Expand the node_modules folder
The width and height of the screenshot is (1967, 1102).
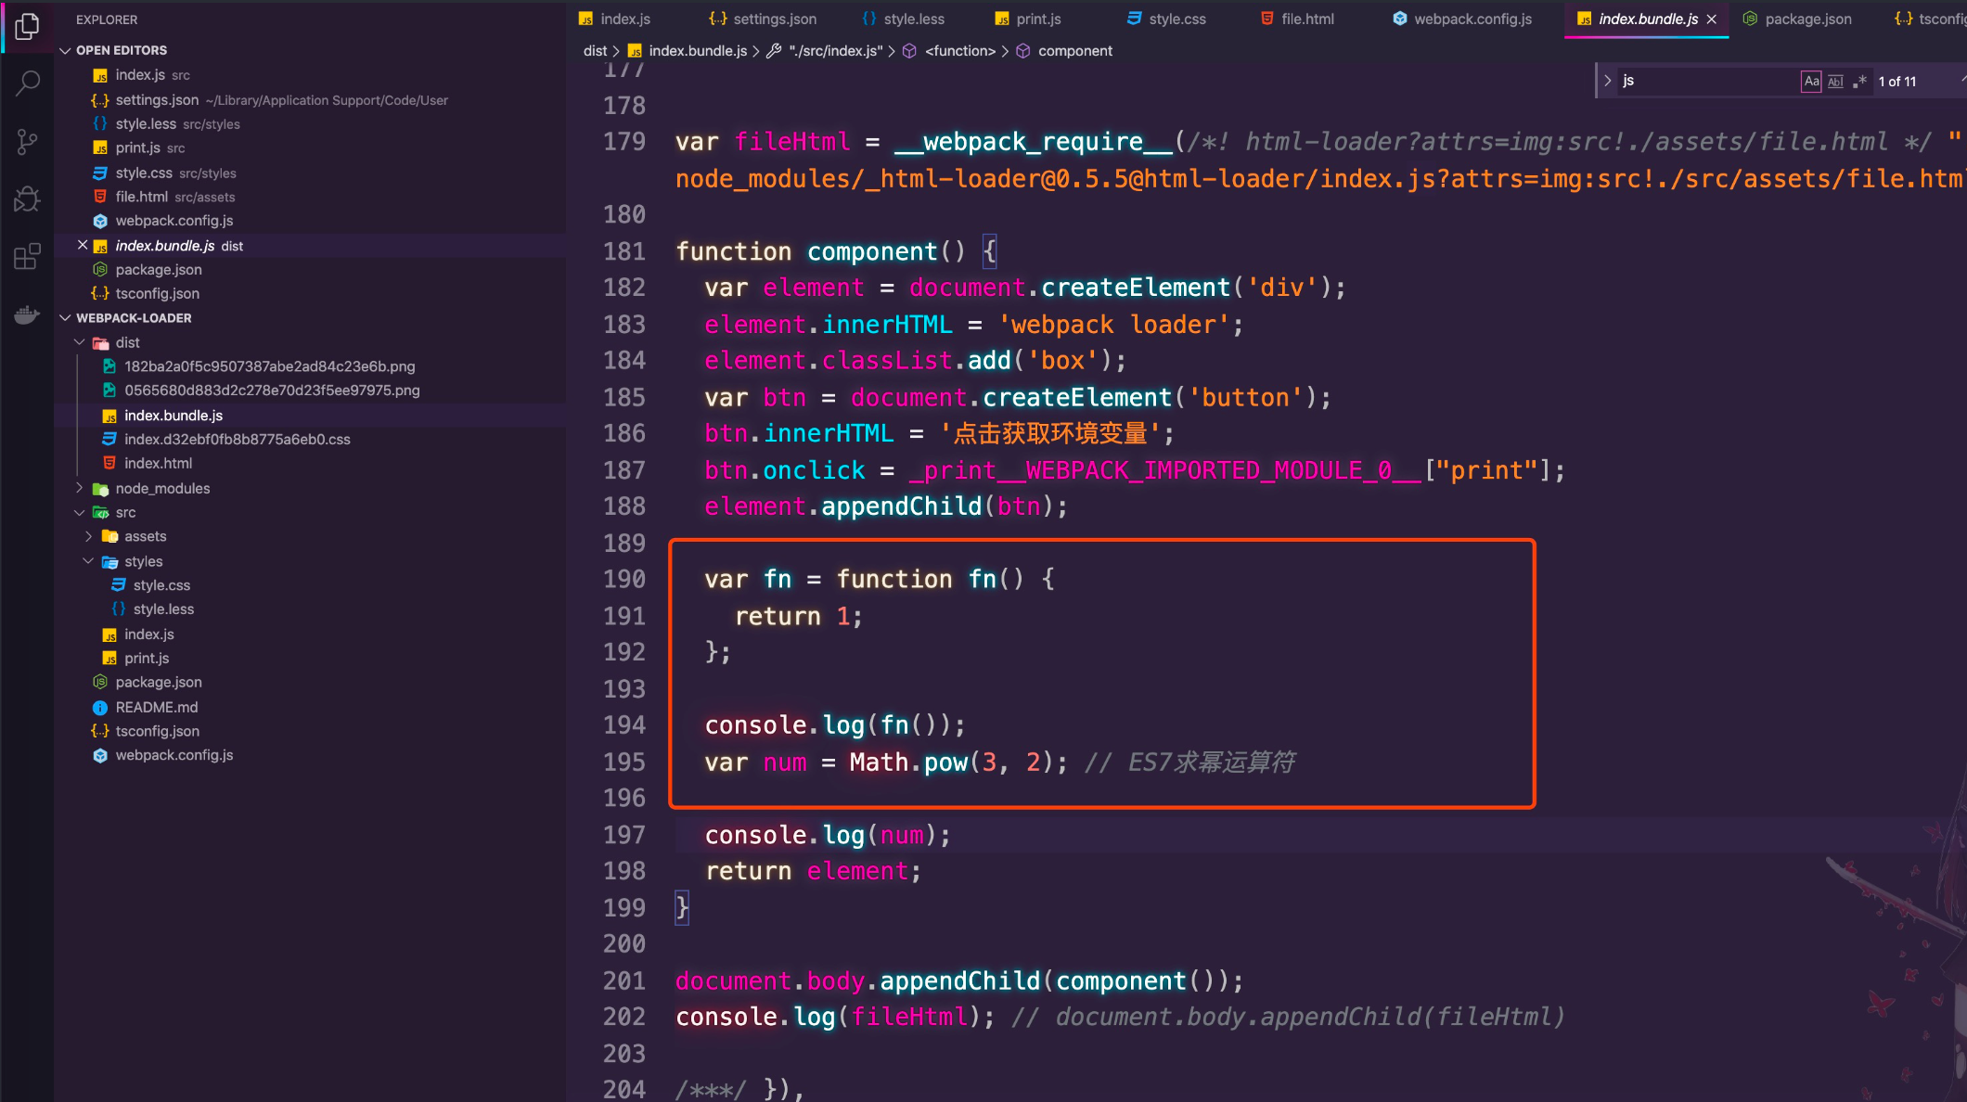162,489
